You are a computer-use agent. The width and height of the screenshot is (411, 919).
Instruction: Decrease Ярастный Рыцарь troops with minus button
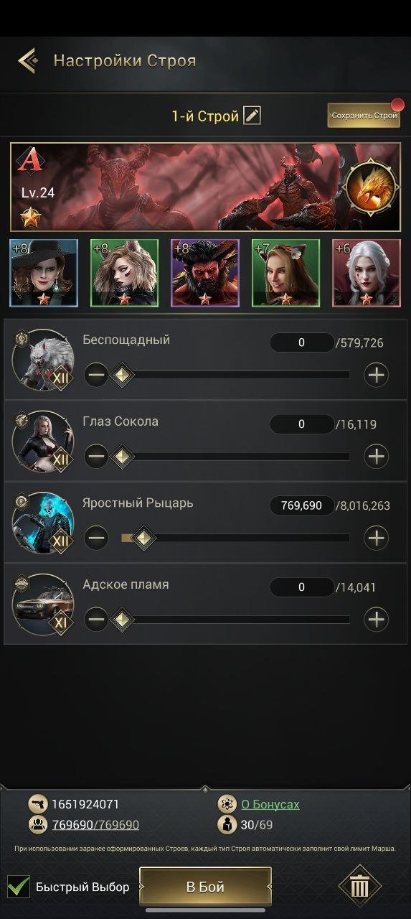pyautogui.click(x=96, y=538)
